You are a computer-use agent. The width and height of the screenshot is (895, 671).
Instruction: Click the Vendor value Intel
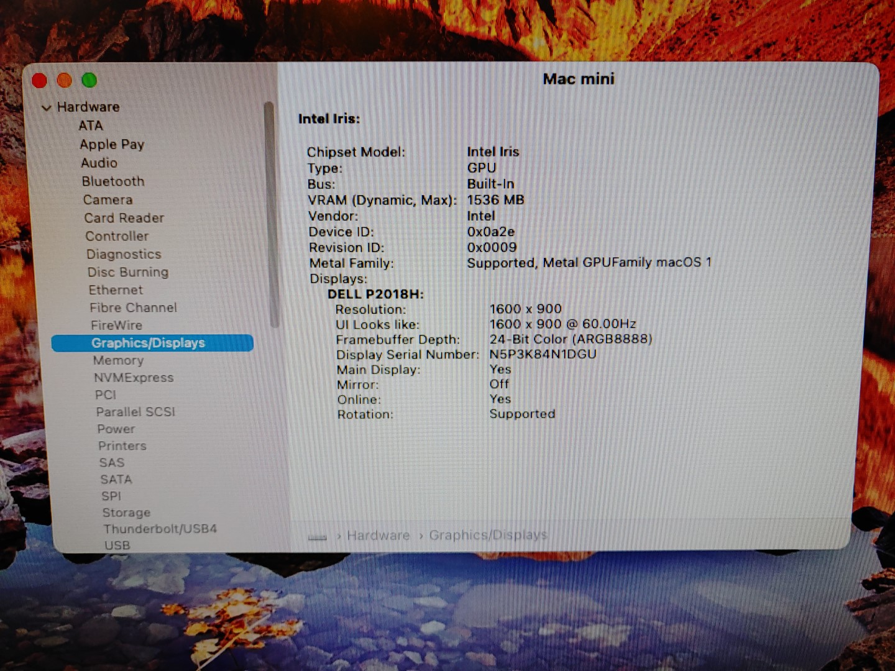click(481, 216)
